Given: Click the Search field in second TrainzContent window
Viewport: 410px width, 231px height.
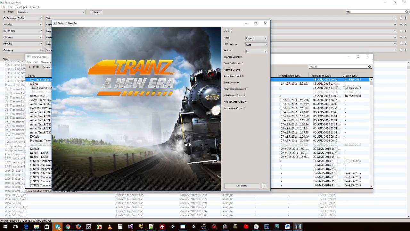Looking at the screenshot, I should point(338,67).
